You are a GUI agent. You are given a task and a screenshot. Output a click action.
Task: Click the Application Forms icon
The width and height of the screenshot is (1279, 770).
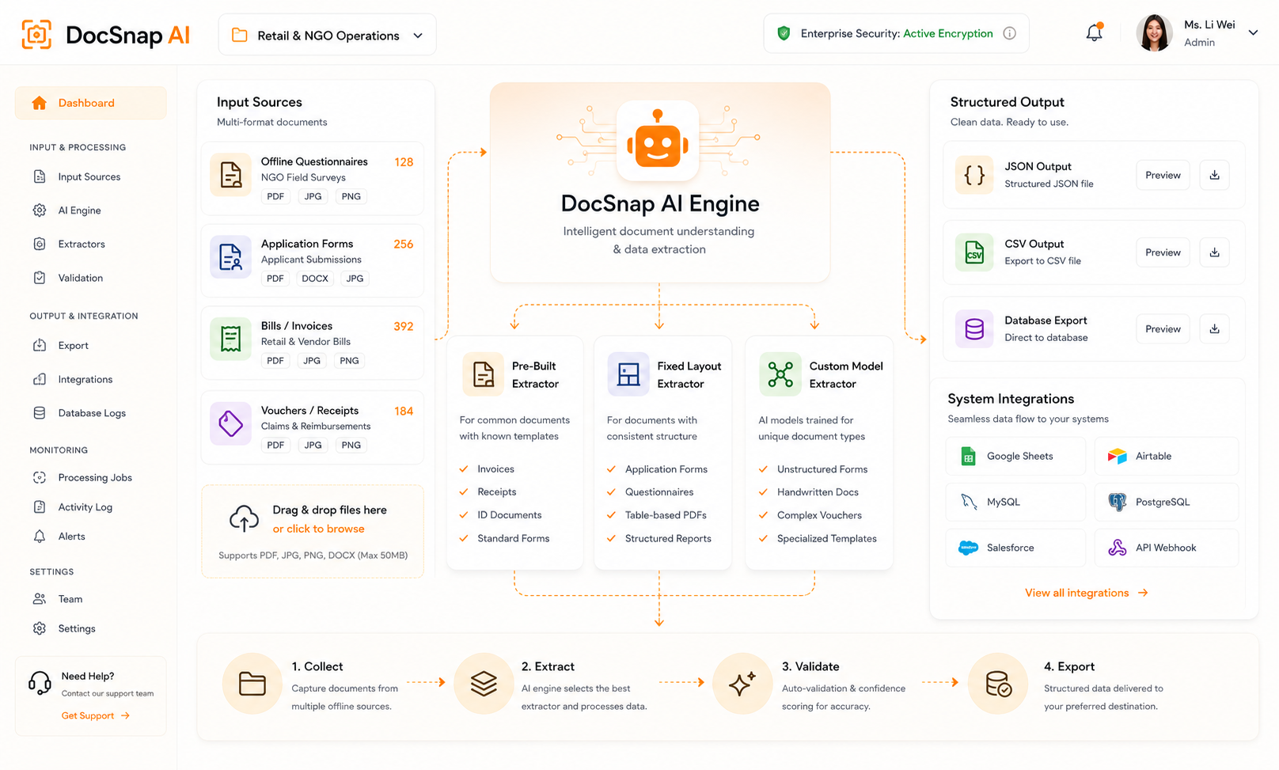click(x=230, y=257)
